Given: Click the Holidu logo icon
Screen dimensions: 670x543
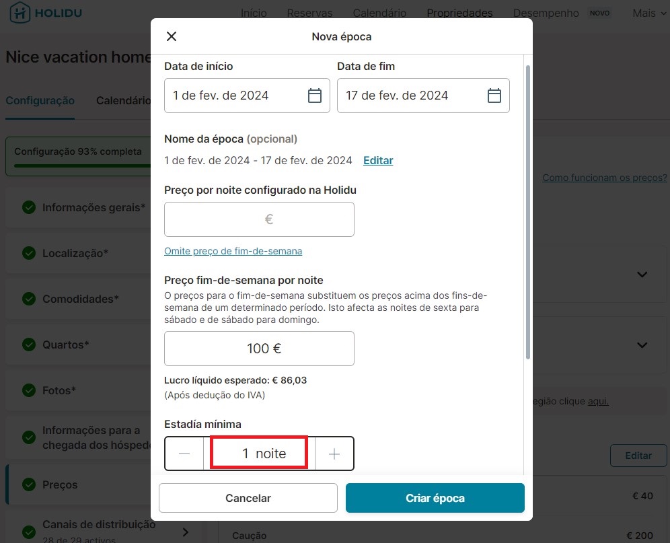Looking at the screenshot, I should (x=20, y=12).
